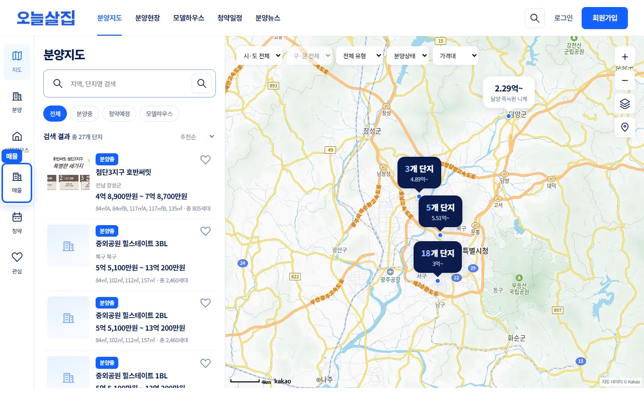Click the 로그인 link
Screen dimensions: 644x402
coord(563,18)
